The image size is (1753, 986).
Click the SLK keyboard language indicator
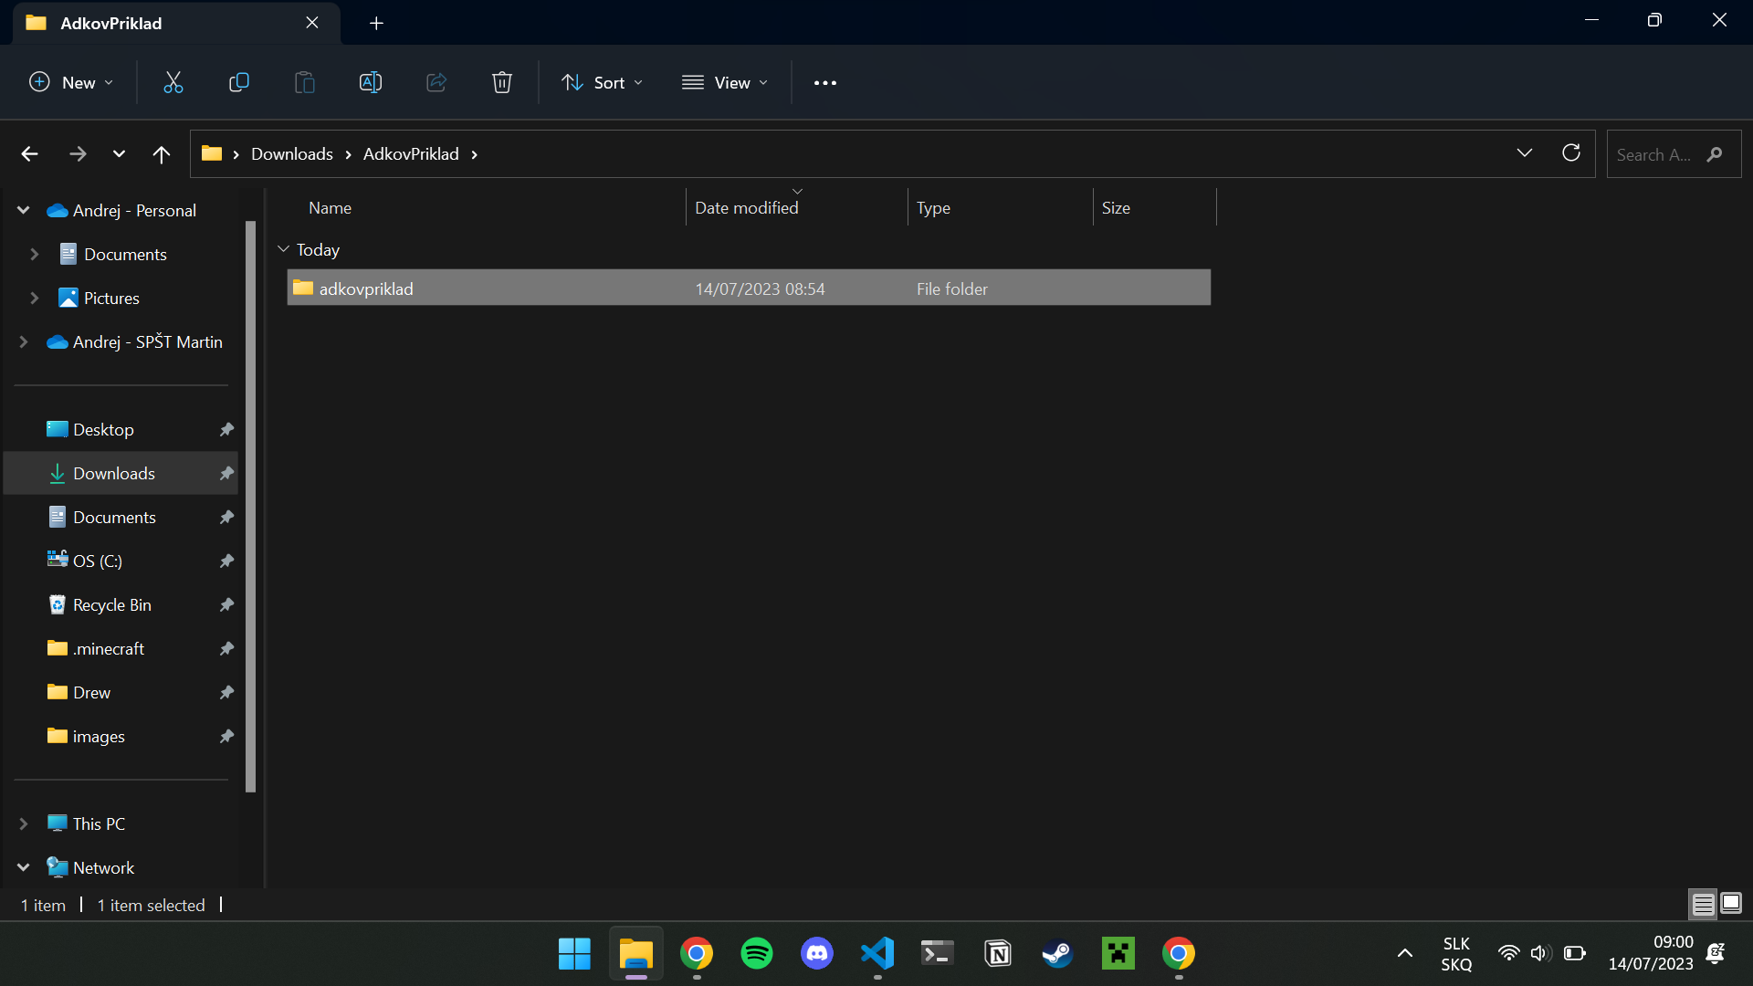pos(1456,953)
